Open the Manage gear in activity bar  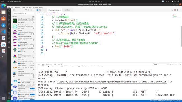9,98
